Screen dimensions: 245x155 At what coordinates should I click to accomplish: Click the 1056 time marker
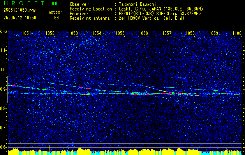coord(144,33)
